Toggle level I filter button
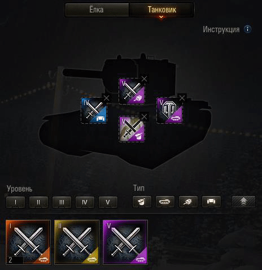This screenshot has height=270, width=262. pos(15,202)
